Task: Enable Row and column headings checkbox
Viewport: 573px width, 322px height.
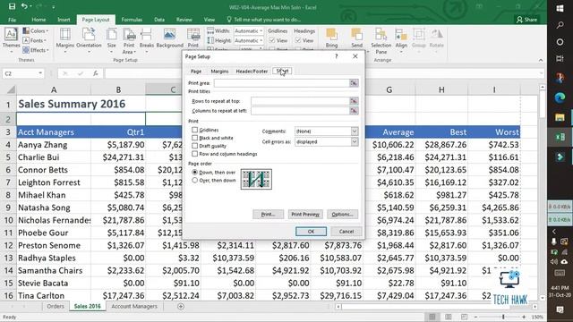Action: [x=195, y=154]
